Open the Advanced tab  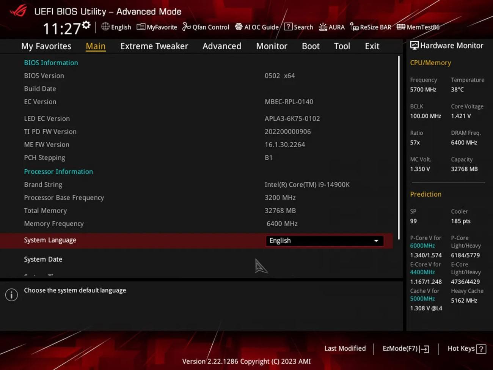pyautogui.click(x=221, y=46)
